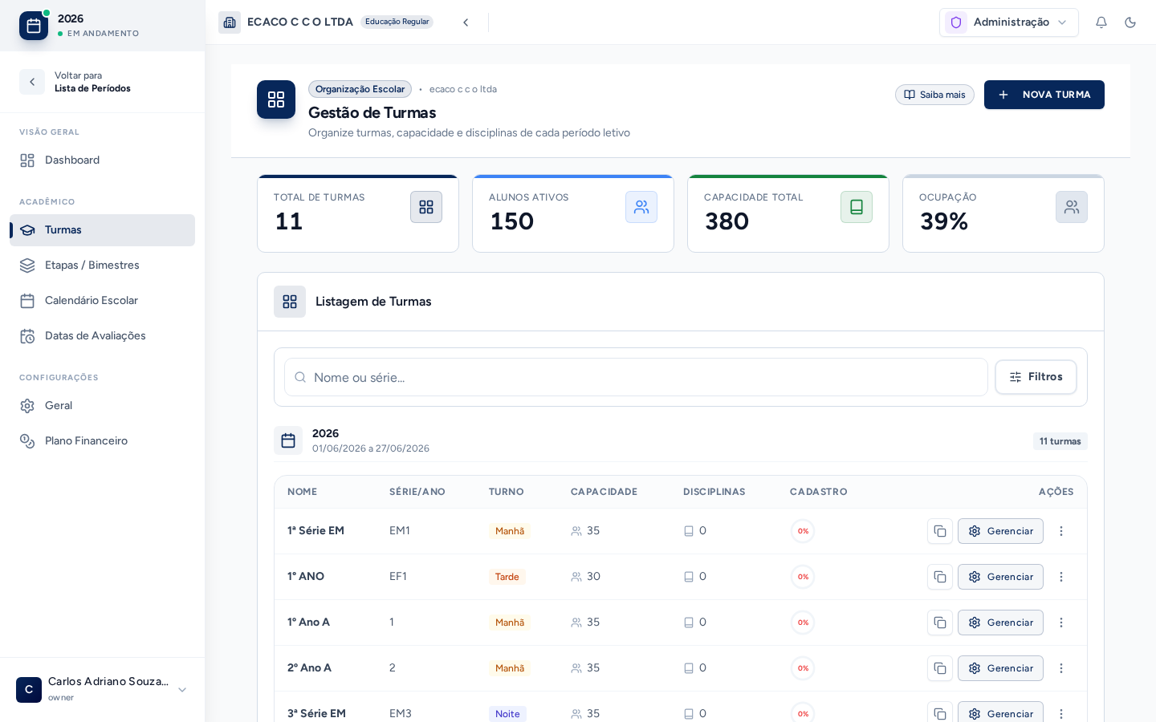
Task: Click the Total de Turmas grid icon
Action: pyautogui.click(x=426, y=207)
